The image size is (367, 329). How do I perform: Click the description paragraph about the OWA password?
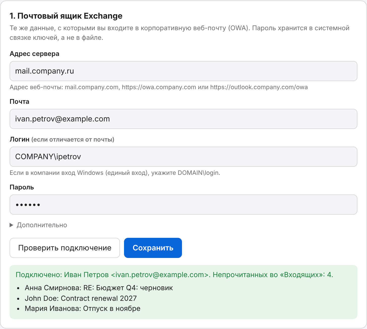point(179,33)
